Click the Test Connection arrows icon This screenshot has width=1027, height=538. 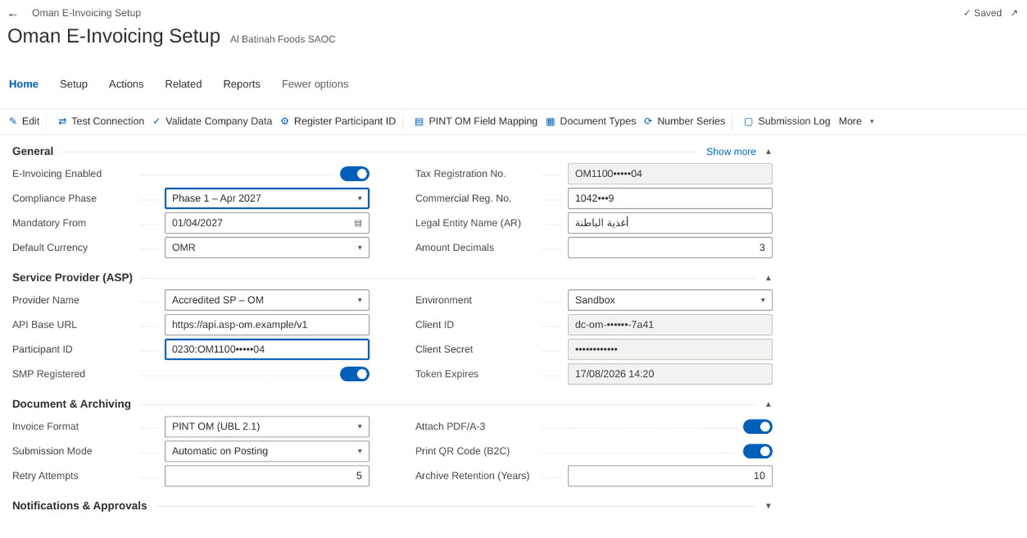point(62,121)
